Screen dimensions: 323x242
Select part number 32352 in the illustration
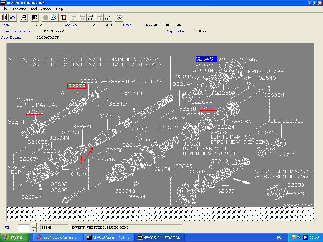click(x=285, y=154)
